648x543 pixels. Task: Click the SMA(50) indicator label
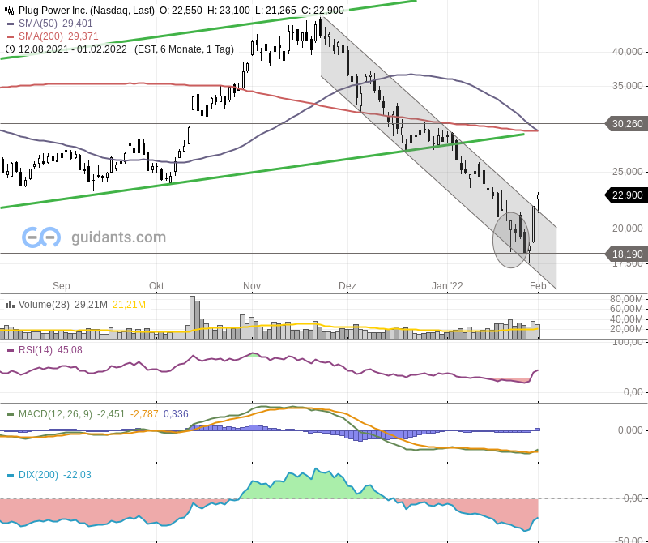(38, 24)
